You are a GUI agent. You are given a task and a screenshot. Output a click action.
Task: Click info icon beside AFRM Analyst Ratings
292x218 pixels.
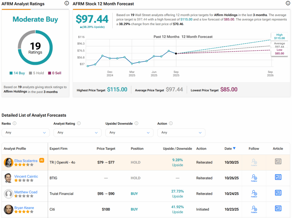(66, 3)
